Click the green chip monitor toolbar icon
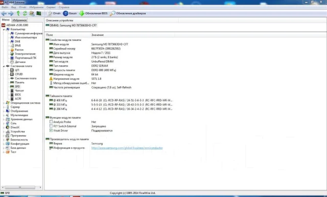 (39, 13)
